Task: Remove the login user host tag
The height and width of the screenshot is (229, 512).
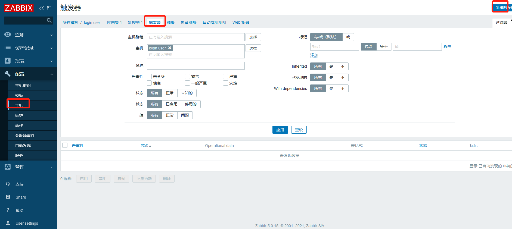Action: 170,48
